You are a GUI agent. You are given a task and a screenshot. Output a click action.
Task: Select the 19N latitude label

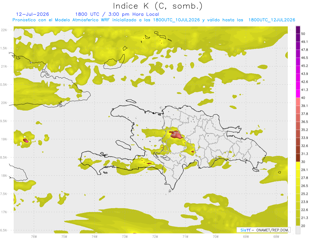[4, 139]
